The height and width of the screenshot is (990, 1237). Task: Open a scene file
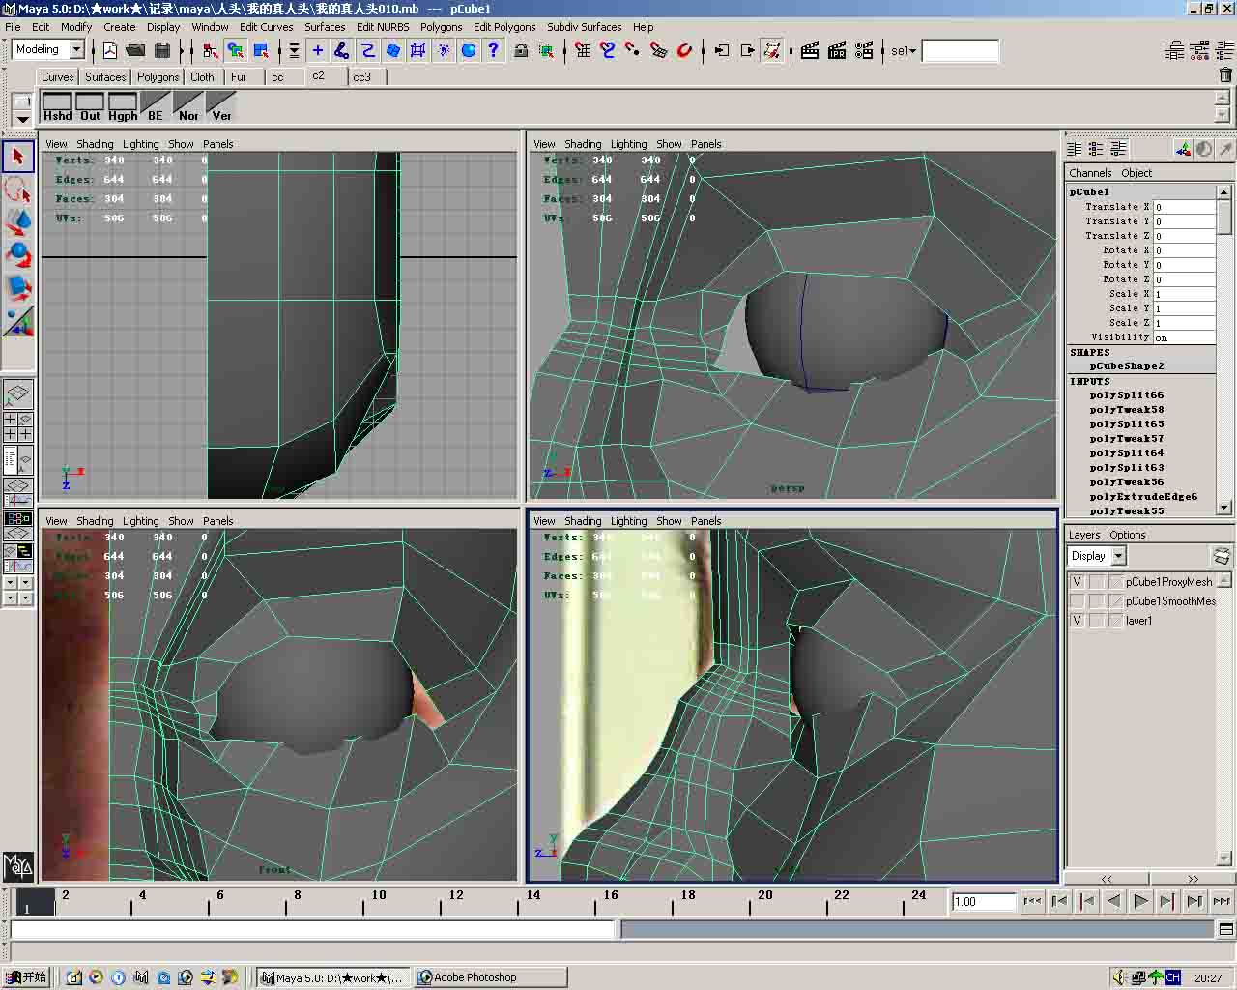point(135,50)
